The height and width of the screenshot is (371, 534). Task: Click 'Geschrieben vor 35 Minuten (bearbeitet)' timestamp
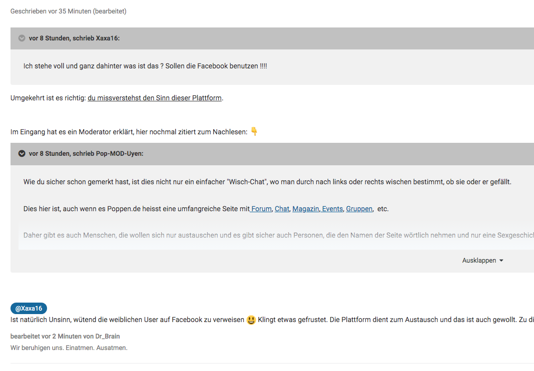click(69, 11)
